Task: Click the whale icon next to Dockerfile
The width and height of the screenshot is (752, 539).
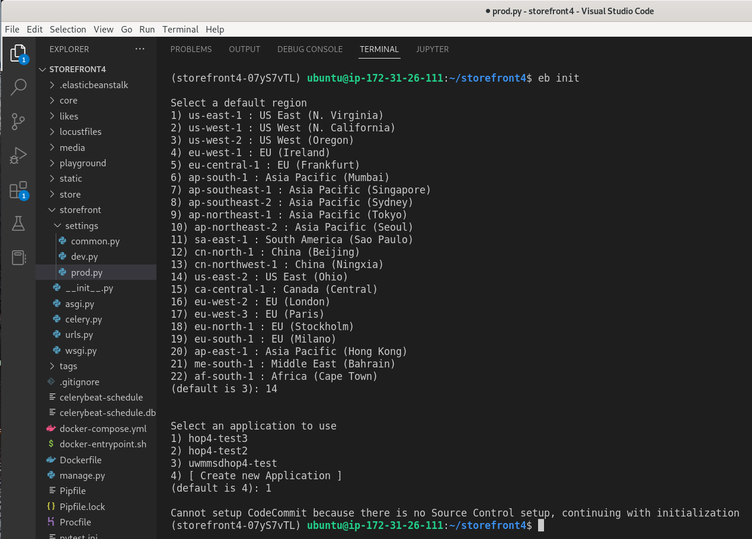Action: [52, 460]
